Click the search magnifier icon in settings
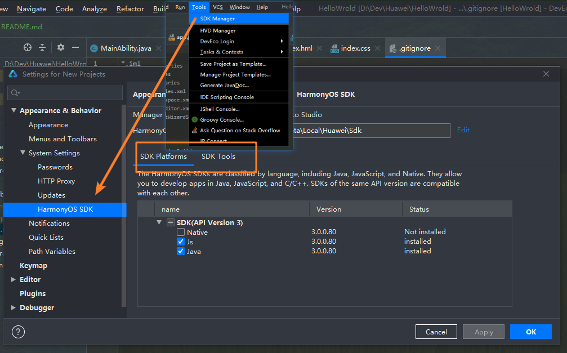 tap(15, 93)
